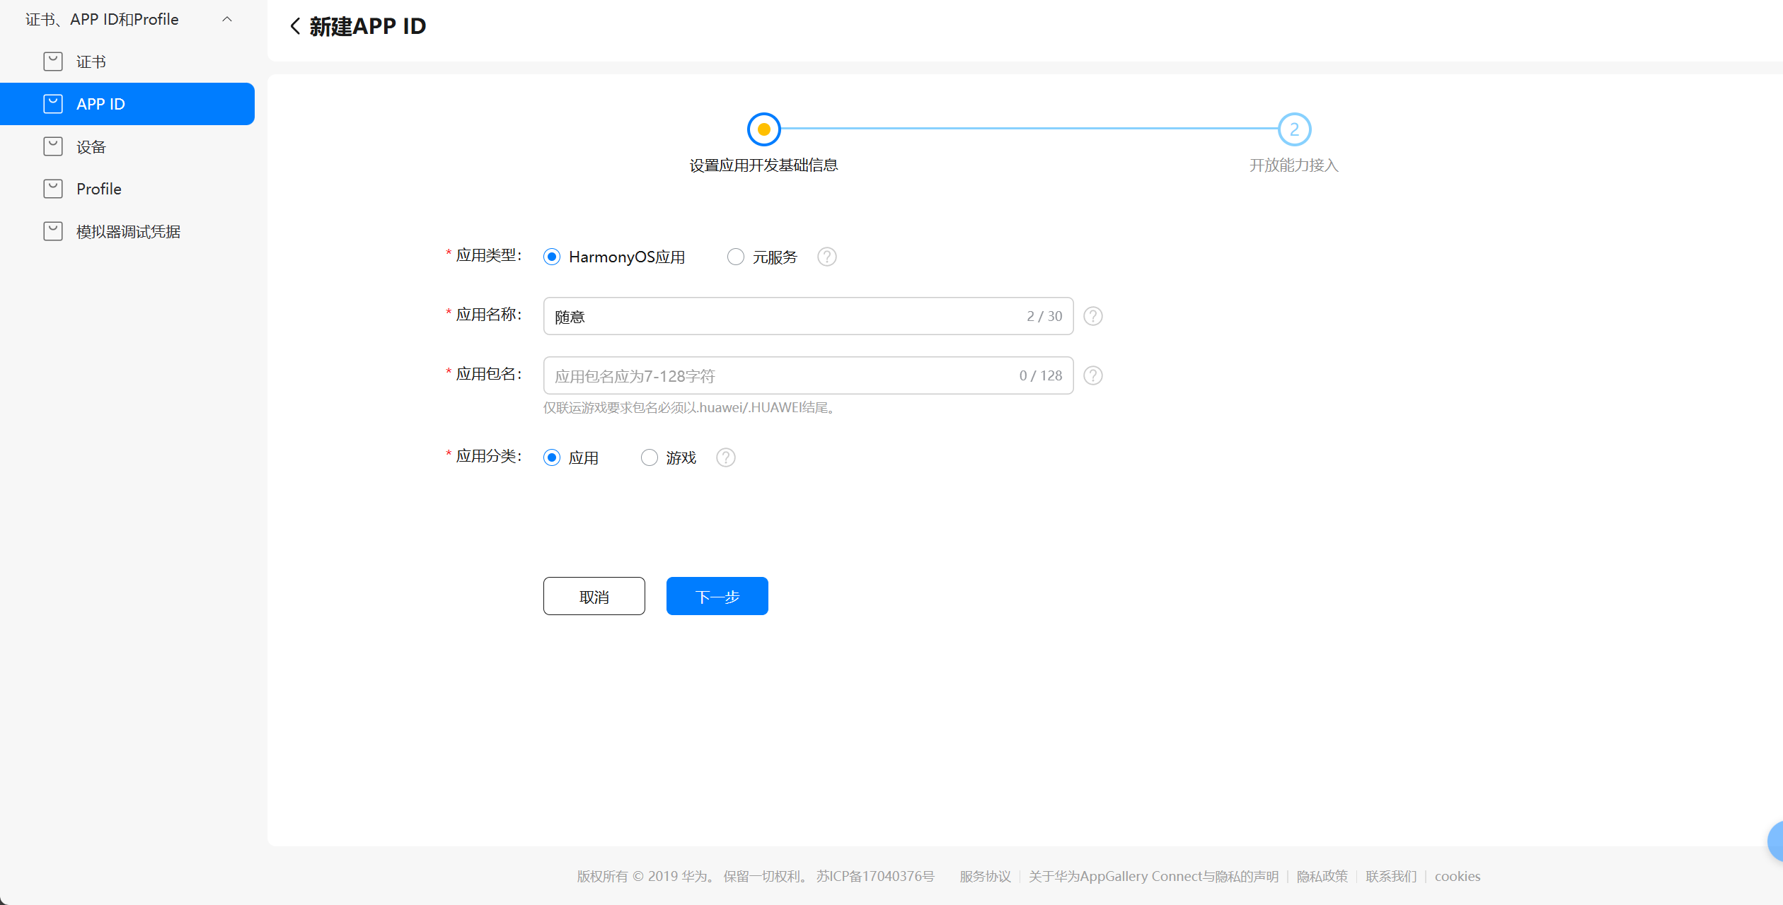The width and height of the screenshot is (1783, 905).
Task: Click the 证书 sidebar icon
Action: (x=53, y=62)
